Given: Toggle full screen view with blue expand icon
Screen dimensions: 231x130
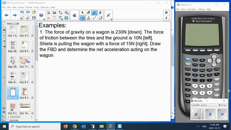Looking at the screenshot, I should click(x=66, y=18).
